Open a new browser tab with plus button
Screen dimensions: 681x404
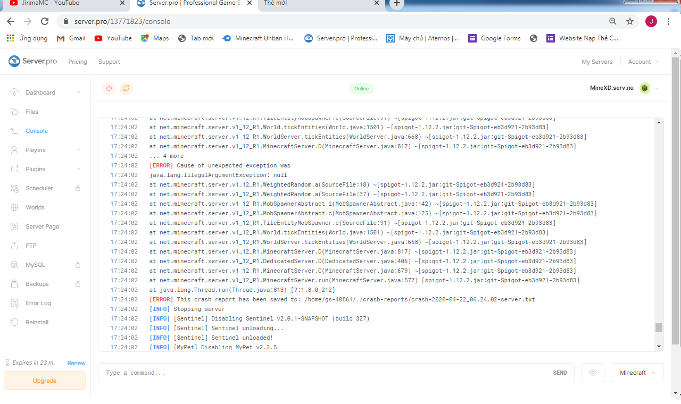pos(396,3)
